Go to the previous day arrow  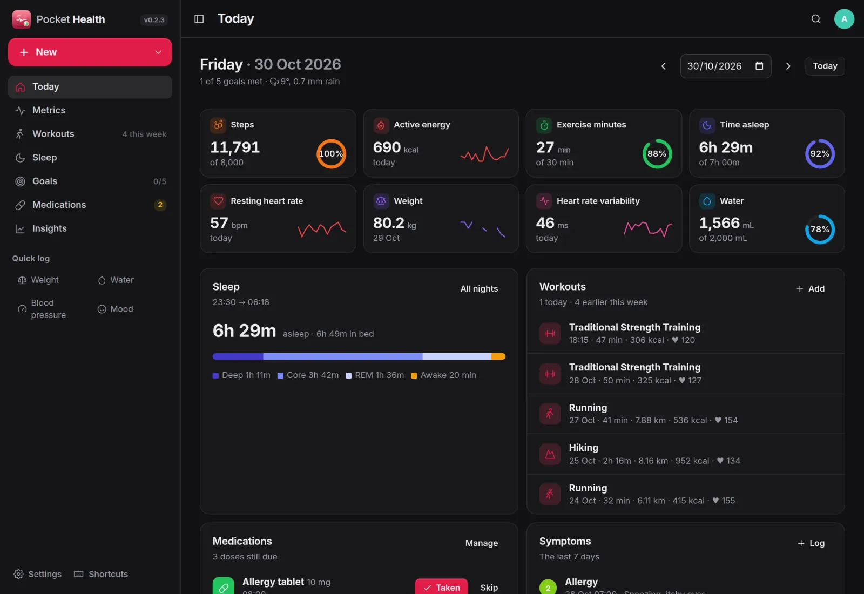tap(664, 66)
